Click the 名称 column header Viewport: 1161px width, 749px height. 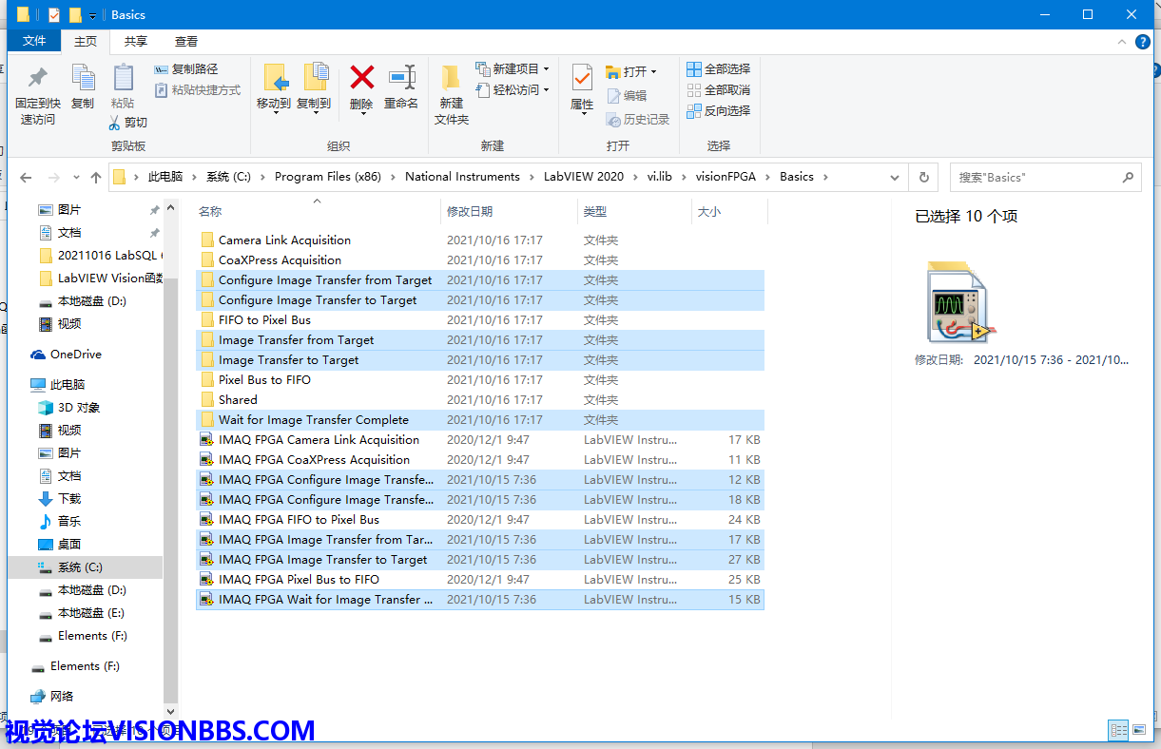pos(318,211)
